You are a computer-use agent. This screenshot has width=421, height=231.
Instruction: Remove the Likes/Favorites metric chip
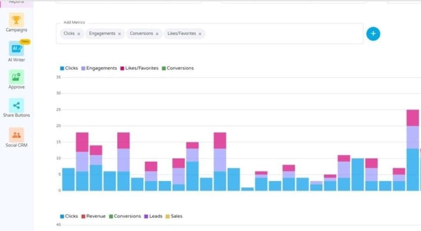point(200,34)
